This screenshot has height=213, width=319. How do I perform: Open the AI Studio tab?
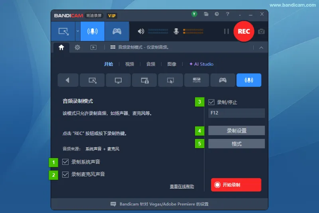pos(201,64)
